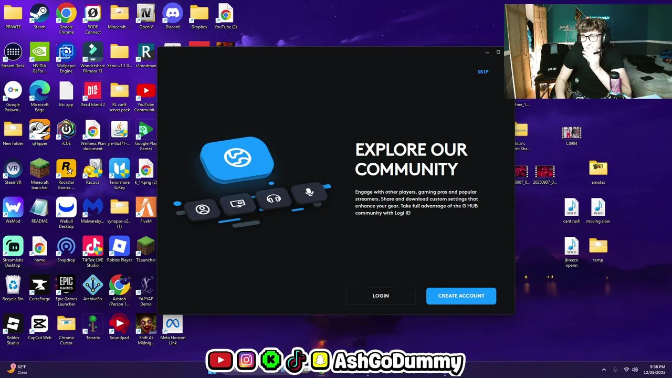This screenshot has height=378, width=672.
Task: Show hidden system tray icons
Action: 604,369
